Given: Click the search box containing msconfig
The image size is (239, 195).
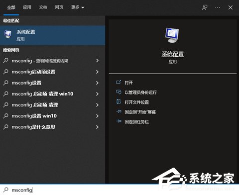Looking at the screenshot, I should [119, 190].
